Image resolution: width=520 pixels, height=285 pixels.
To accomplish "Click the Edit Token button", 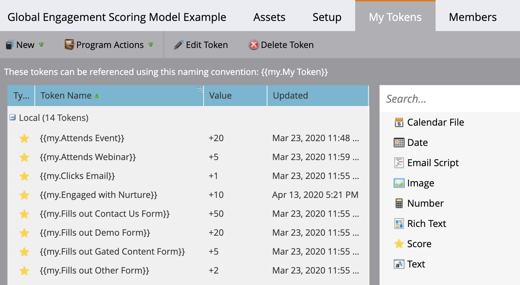I will click(x=201, y=45).
